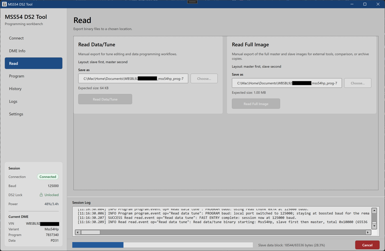Click the Unlocked status text
Image resolution: width=385 pixels, height=251 pixels.
click(52, 195)
